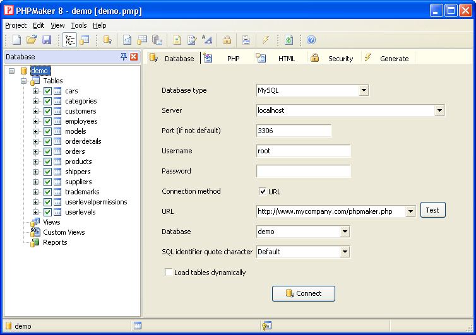Screen dimensions: 476x335
Task: Enable Load tables dynamically checkbox
Action: coord(169,272)
